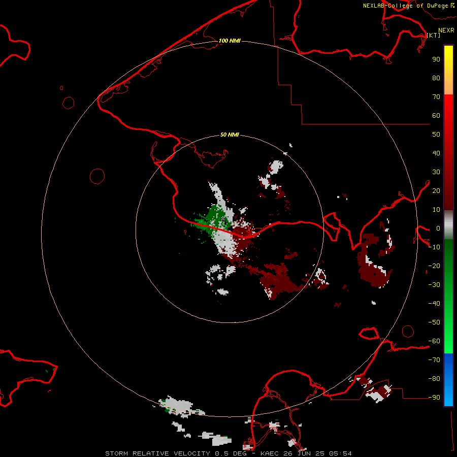Viewport: 457px width, 457px height.
Task: Click the -40 value on the velocity scale
Action: click(434, 304)
